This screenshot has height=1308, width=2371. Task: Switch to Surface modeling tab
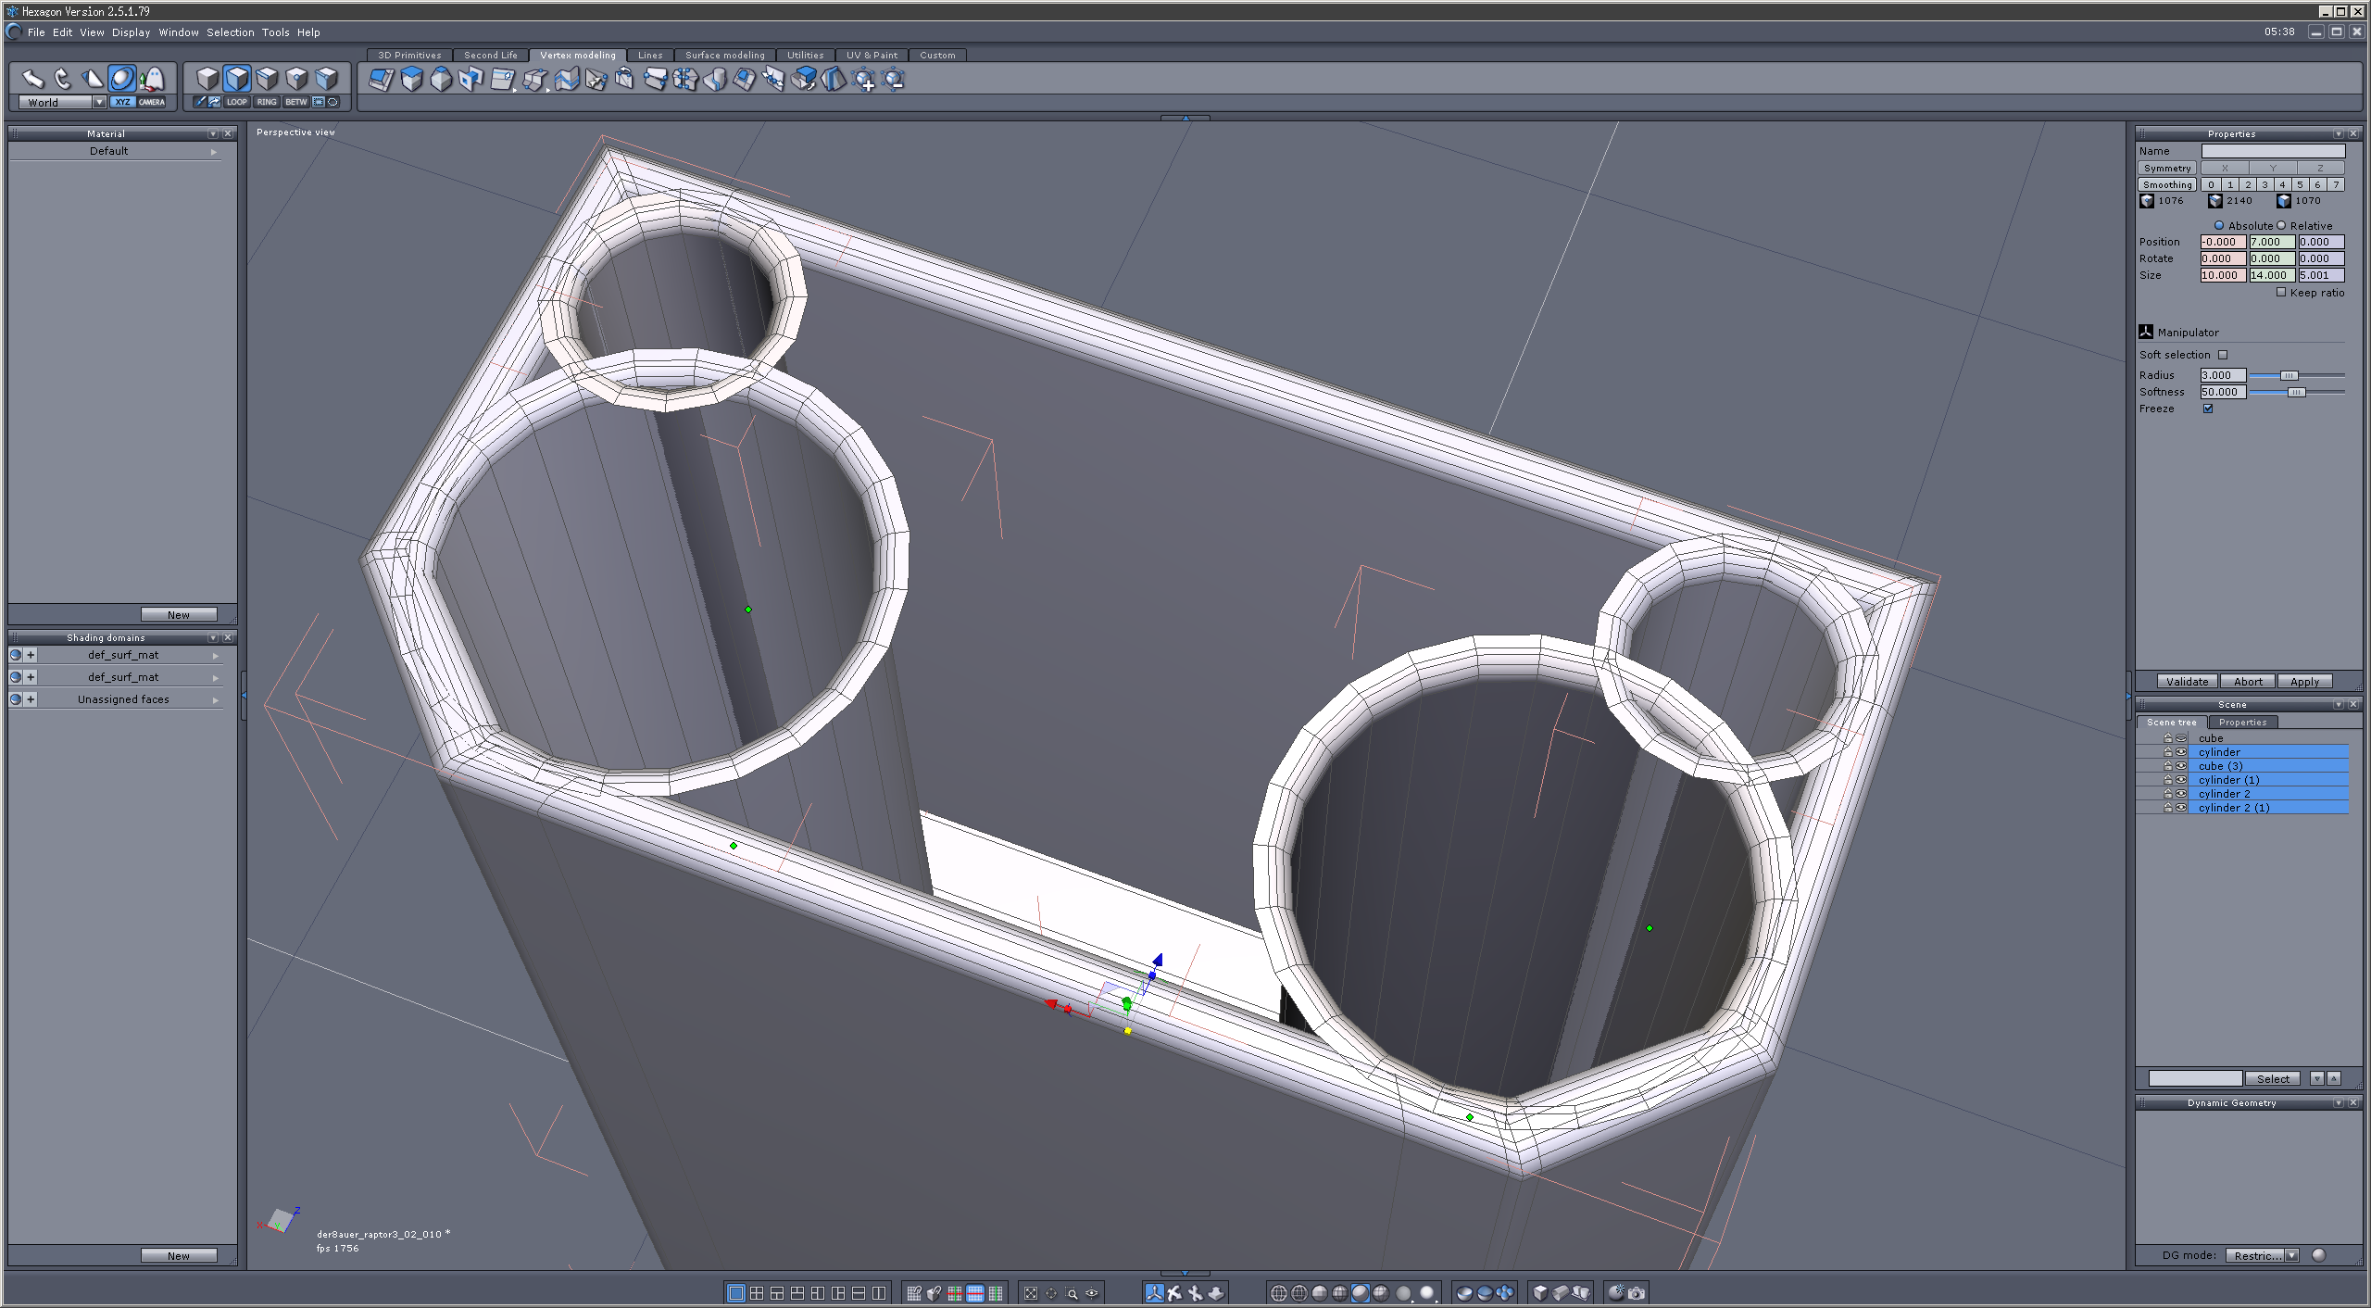[x=724, y=56]
